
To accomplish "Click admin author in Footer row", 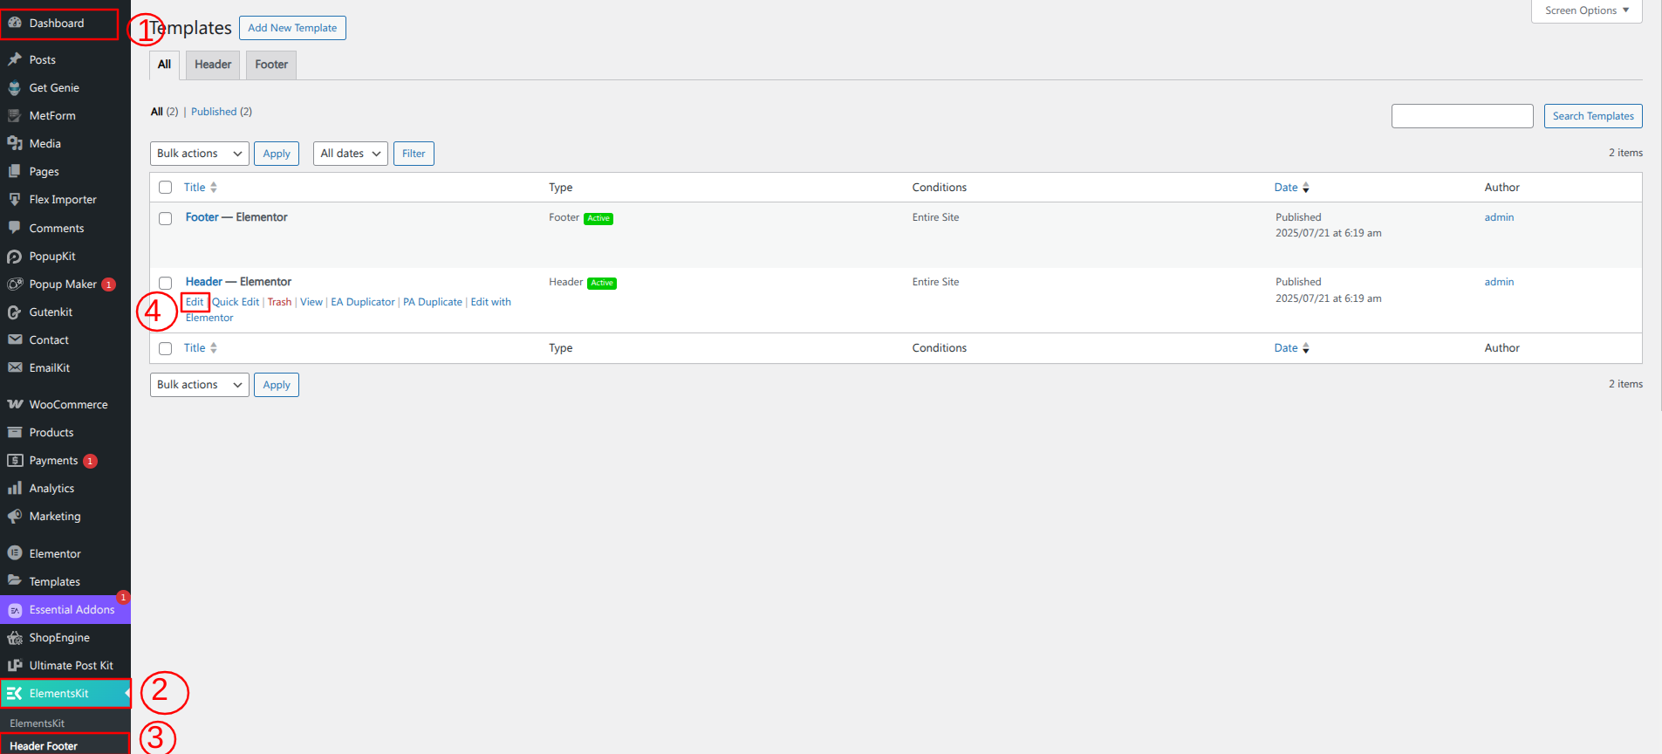I will point(1499,217).
